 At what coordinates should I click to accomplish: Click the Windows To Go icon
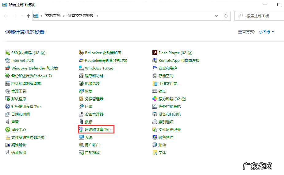coord(81,68)
